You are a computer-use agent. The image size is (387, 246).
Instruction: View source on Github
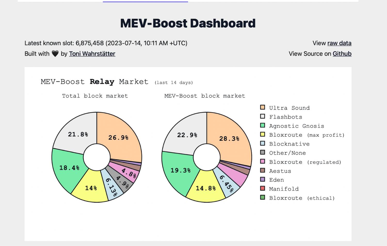(342, 54)
